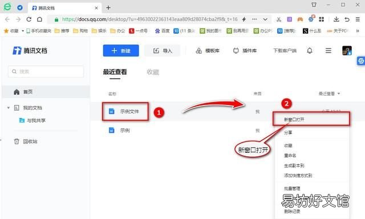Image resolution: width=365 pixels, height=219 pixels.
Task: Open the 办公 bookmark folder
Action: coord(117,31)
